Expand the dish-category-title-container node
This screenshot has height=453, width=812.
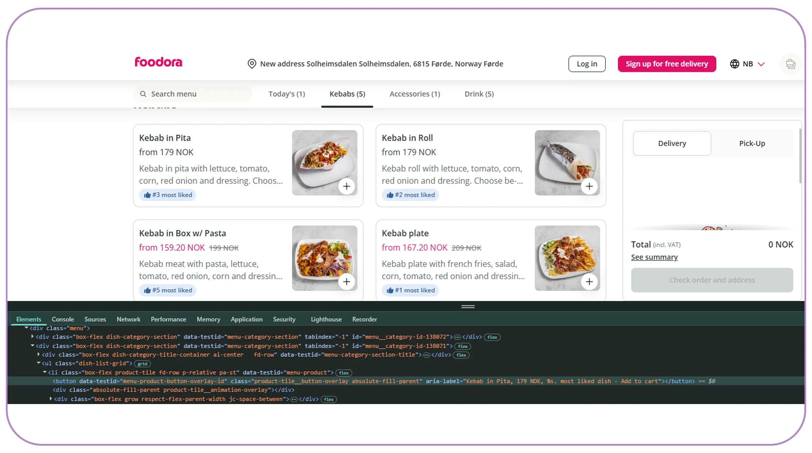tap(38, 354)
